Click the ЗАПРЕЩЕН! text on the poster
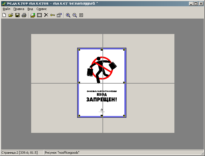 pos(101,100)
